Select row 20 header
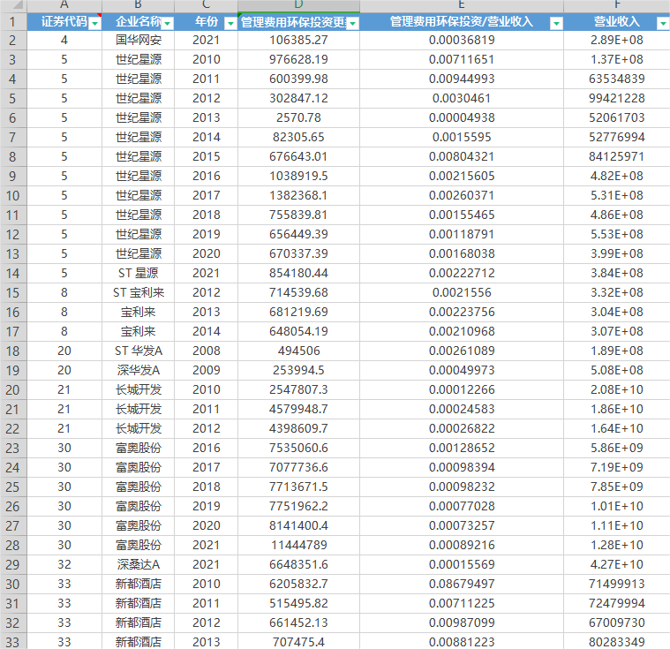The image size is (670, 649). coord(13,390)
